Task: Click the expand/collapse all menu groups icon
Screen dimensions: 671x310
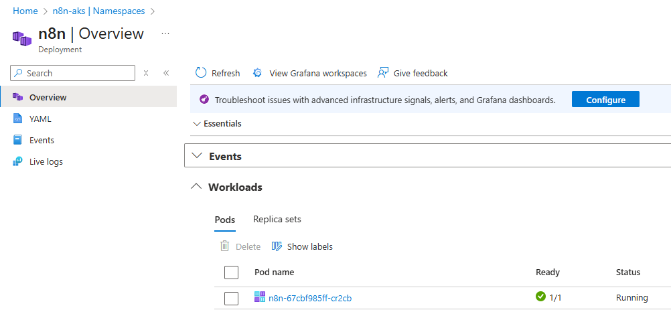Action: point(146,73)
